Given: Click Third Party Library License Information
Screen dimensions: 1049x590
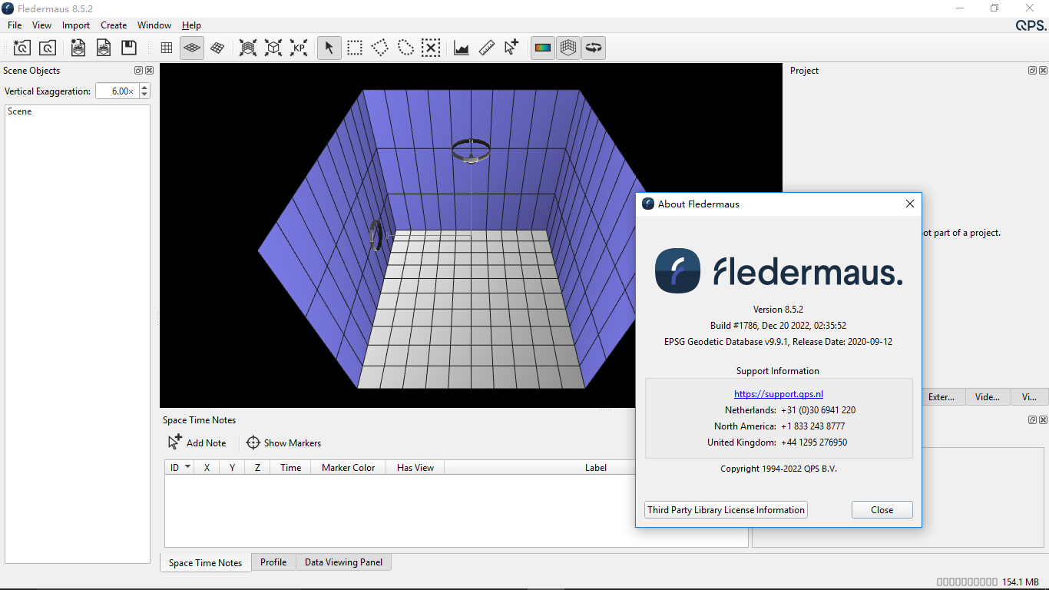Looking at the screenshot, I should coord(726,509).
